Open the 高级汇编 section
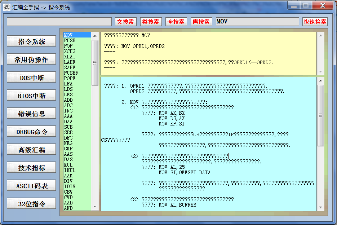 (31, 150)
